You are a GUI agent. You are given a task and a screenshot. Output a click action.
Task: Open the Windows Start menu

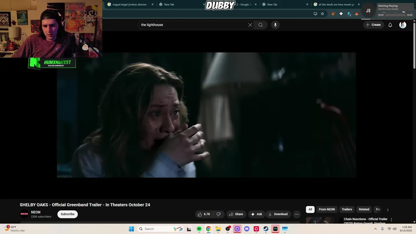(x=131, y=229)
